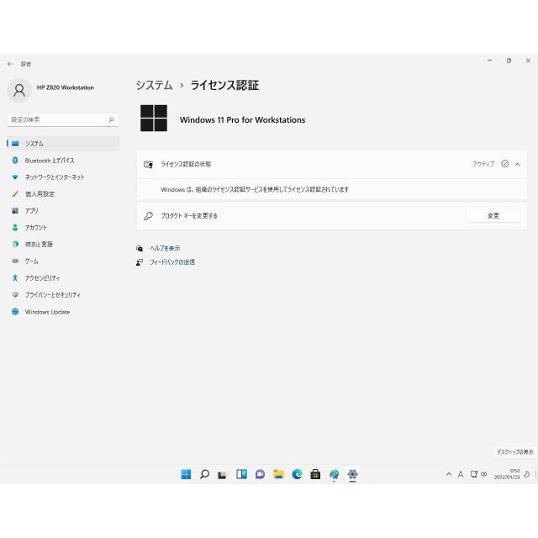The width and height of the screenshot is (538, 538).
Task: Show hidden system tray icons
Action: (x=448, y=474)
